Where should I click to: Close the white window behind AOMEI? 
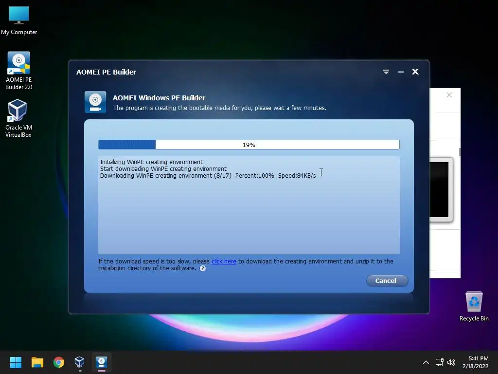click(449, 95)
